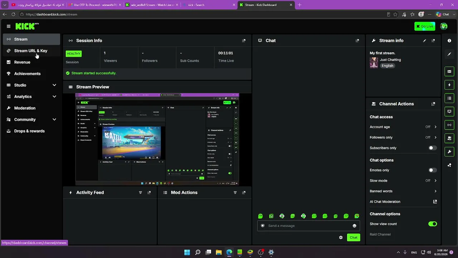The width and height of the screenshot is (458, 258).
Task: Open the Achievements page
Action: (x=31, y=74)
